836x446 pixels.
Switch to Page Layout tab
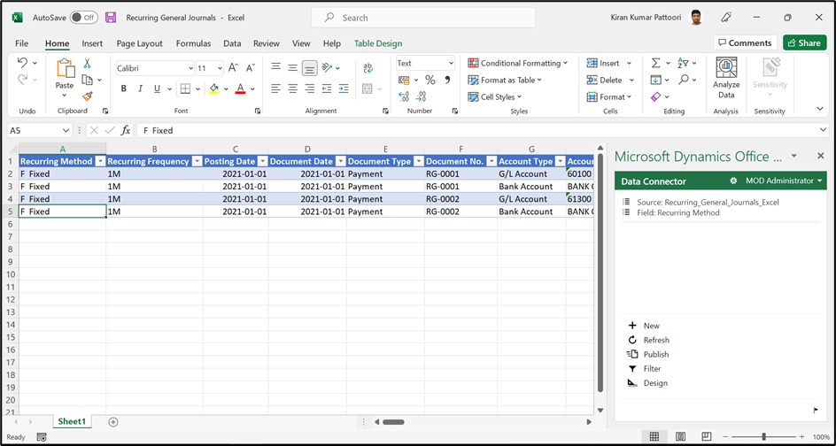140,43
